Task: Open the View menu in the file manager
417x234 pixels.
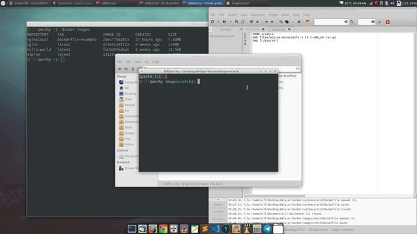Action: pyautogui.click(x=137, y=62)
